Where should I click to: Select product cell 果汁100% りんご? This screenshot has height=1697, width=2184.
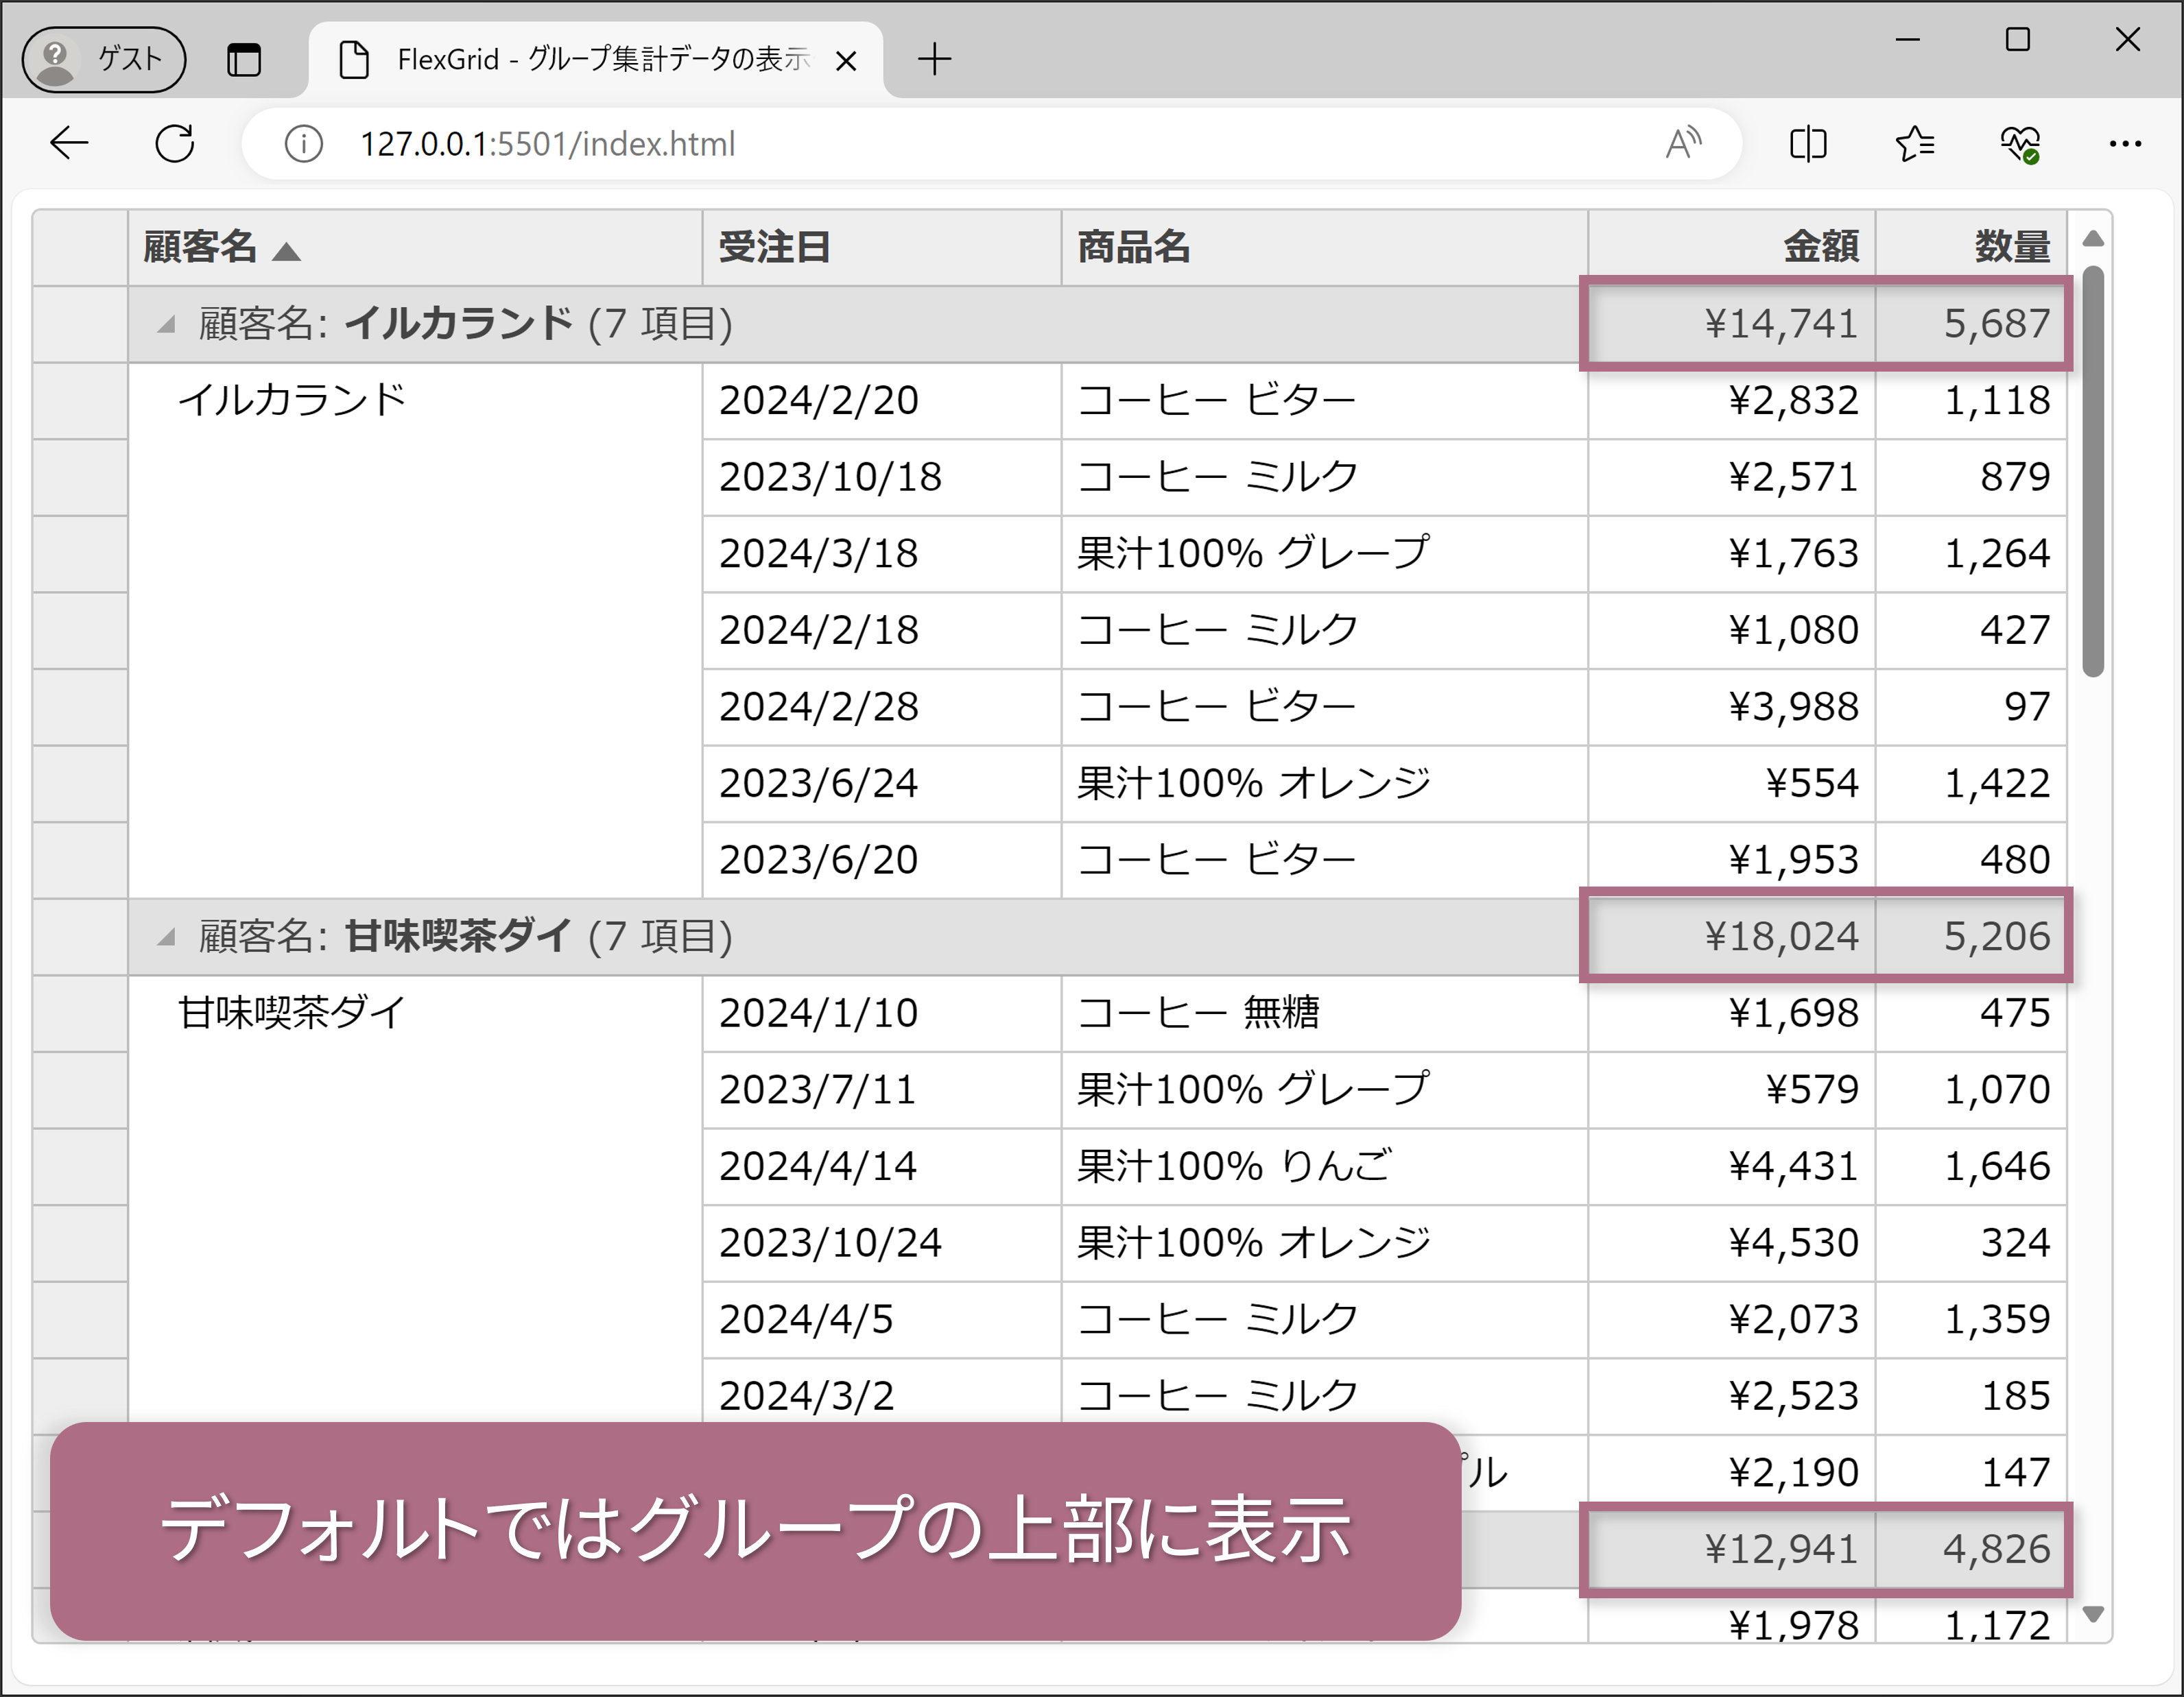(1324, 1166)
